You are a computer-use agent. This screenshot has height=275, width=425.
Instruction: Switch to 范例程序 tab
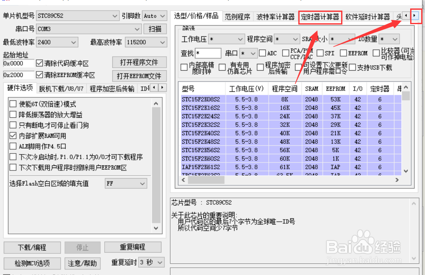tap(237, 17)
